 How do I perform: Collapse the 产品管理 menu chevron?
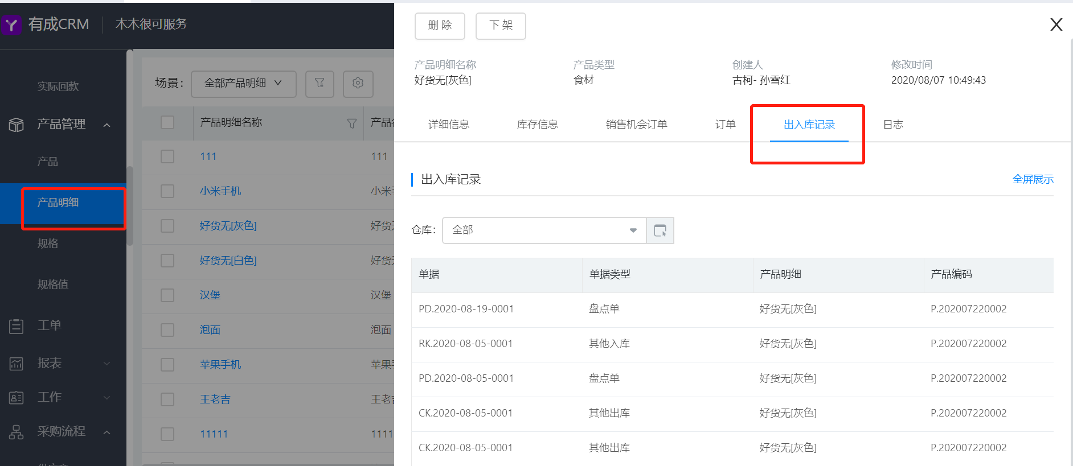click(x=107, y=125)
